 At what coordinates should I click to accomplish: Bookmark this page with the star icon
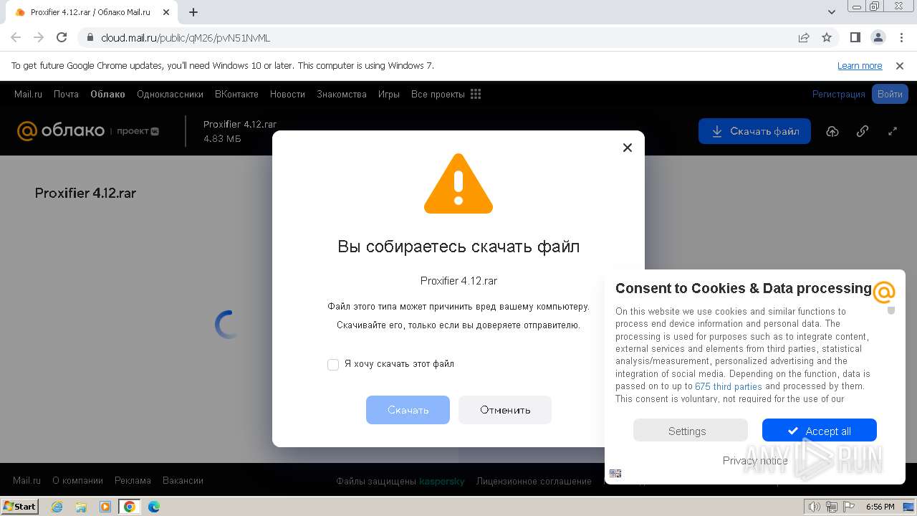(827, 37)
